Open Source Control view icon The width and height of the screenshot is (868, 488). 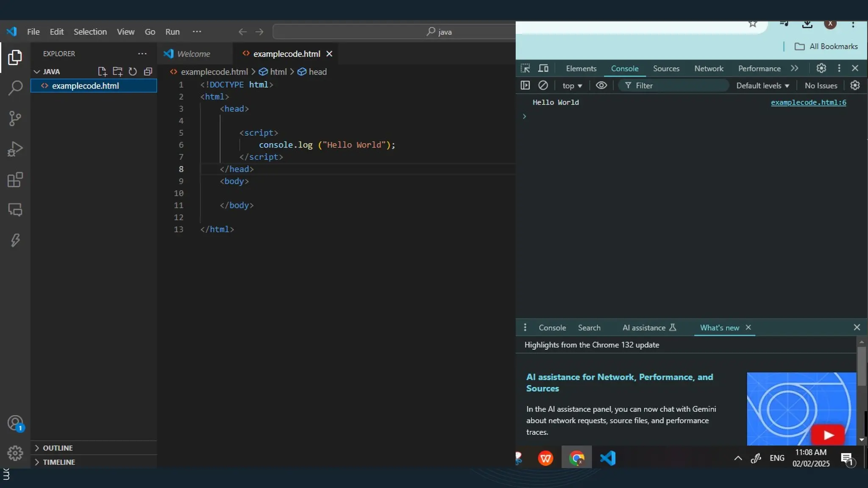coord(15,119)
